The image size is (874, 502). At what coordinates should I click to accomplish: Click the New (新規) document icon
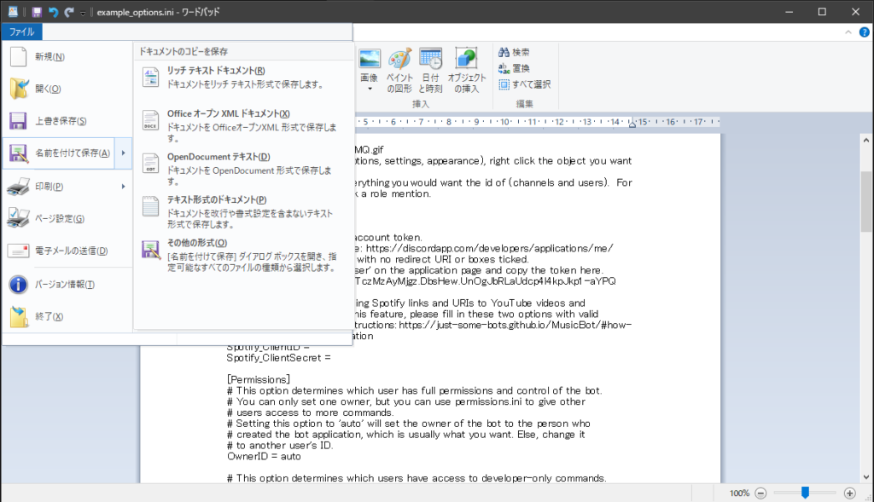[x=19, y=57]
